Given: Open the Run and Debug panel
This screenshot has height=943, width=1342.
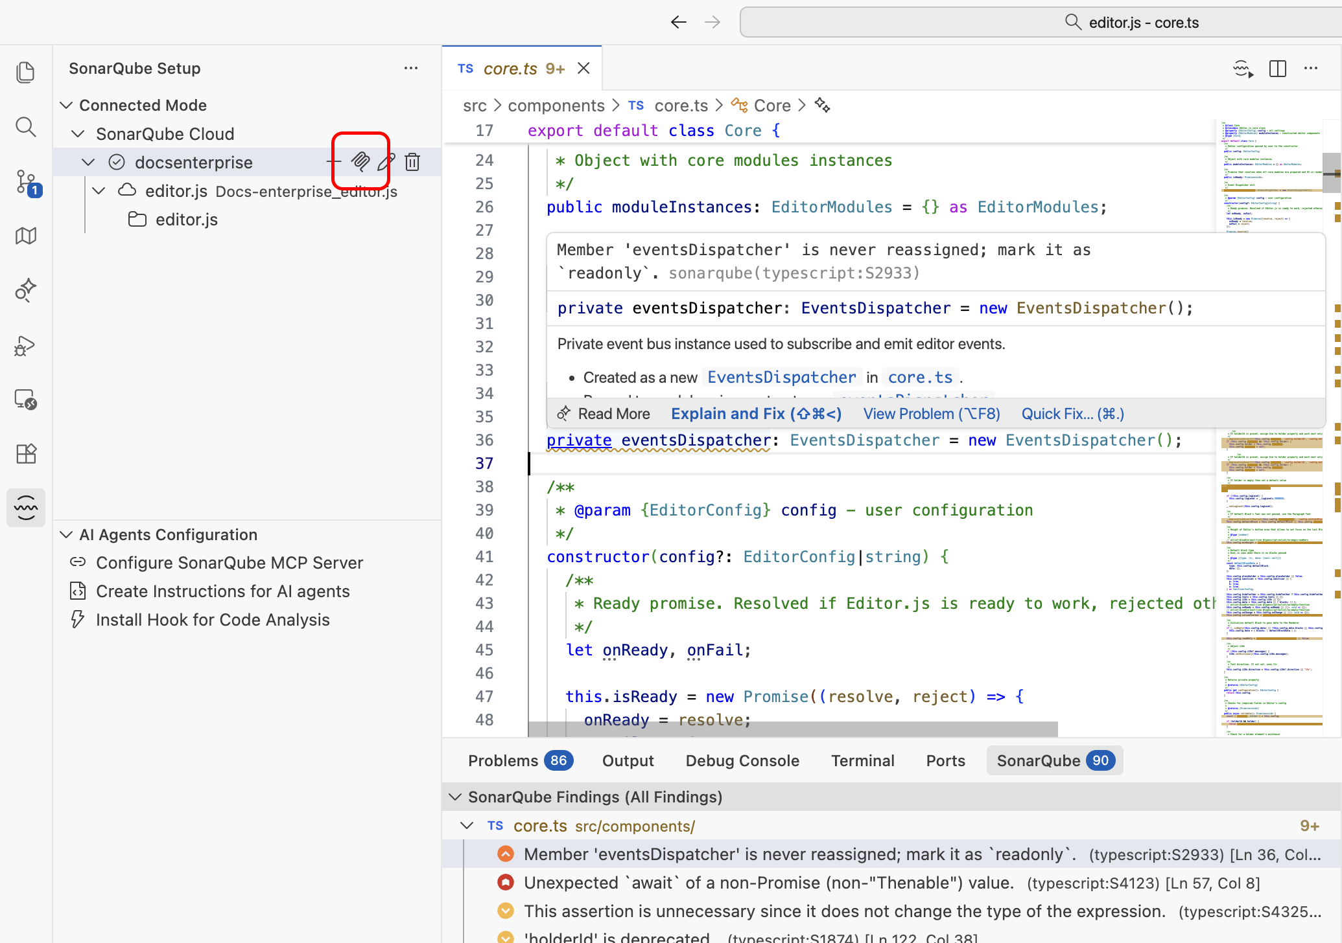Looking at the screenshot, I should [x=26, y=346].
